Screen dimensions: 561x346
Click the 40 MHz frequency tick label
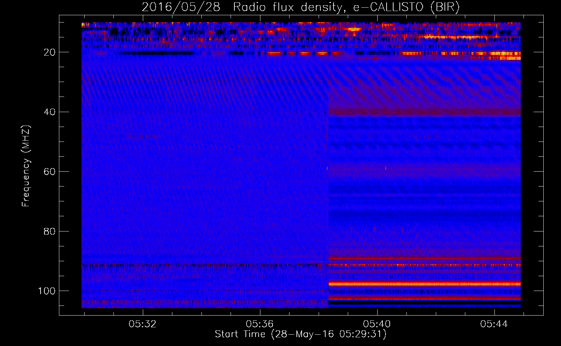(x=49, y=112)
